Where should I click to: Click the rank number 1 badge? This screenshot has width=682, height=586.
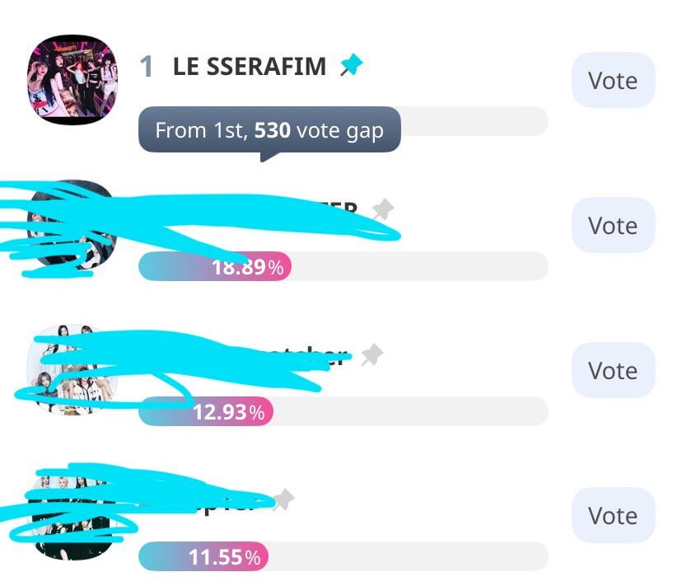click(146, 64)
